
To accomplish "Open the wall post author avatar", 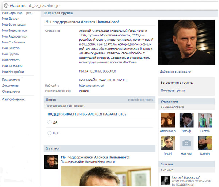I will click(x=51, y=162).
